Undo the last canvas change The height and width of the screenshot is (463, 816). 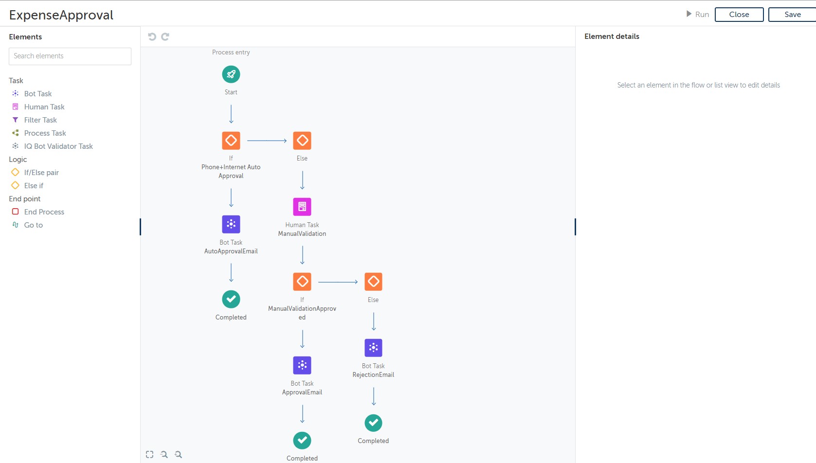[152, 36]
